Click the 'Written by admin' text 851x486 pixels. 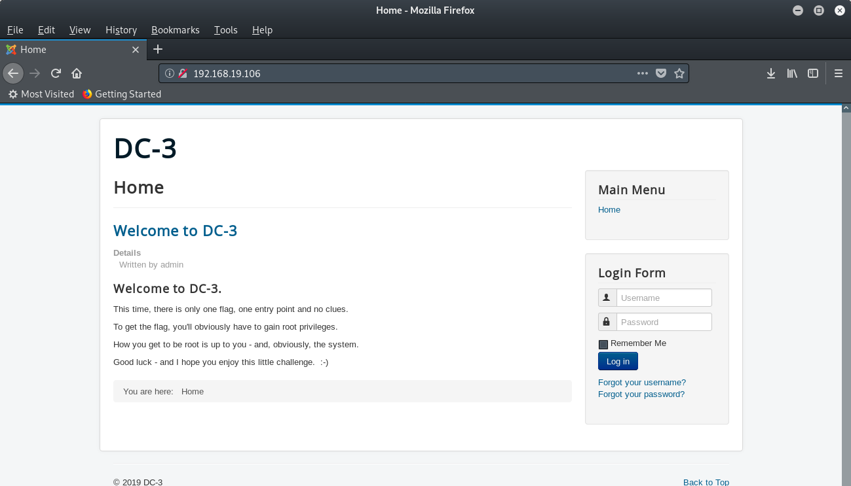coord(151,265)
